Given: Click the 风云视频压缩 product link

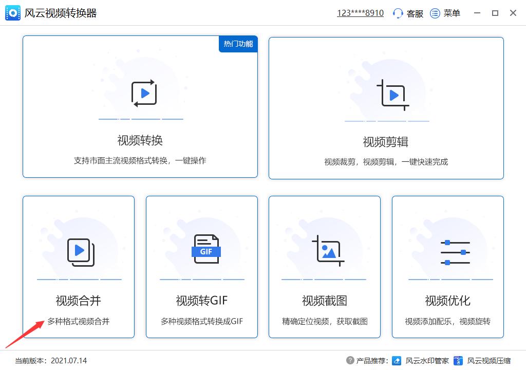Looking at the screenshot, I should 491,361.
